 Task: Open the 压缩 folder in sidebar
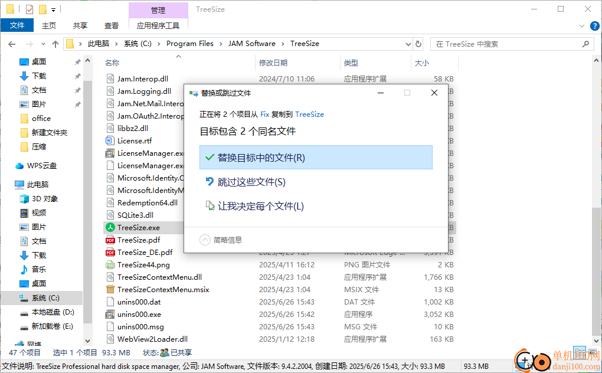(38, 146)
